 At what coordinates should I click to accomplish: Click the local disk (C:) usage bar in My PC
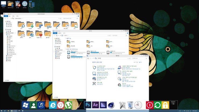tap(78, 52)
